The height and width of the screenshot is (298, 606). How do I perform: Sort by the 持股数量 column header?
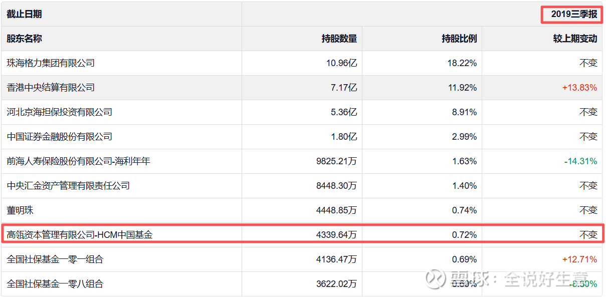click(x=339, y=39)
